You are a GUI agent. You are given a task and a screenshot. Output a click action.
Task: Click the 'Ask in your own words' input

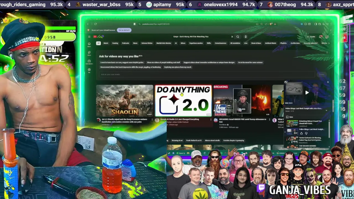pyautogui.click(x=207, y=74)
